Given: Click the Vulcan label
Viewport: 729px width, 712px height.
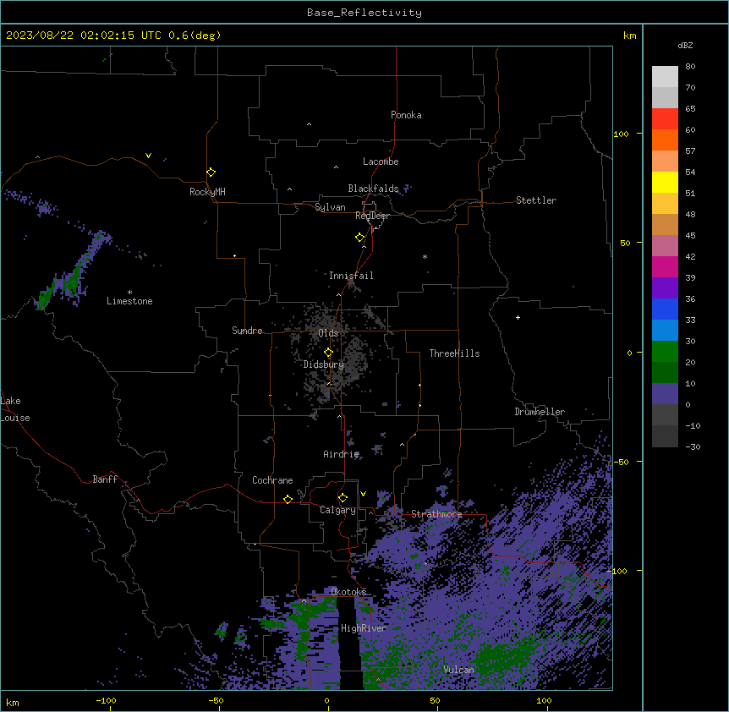Looking at the screenshot, I should [x=459, y=670].
